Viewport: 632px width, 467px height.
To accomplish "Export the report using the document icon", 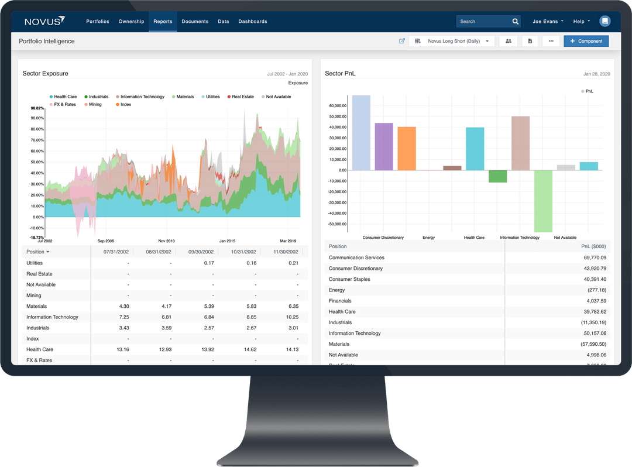I will tap(530, 41).
